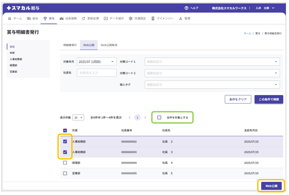Uncheck the row for 社員 2

(x=65, y=142)
